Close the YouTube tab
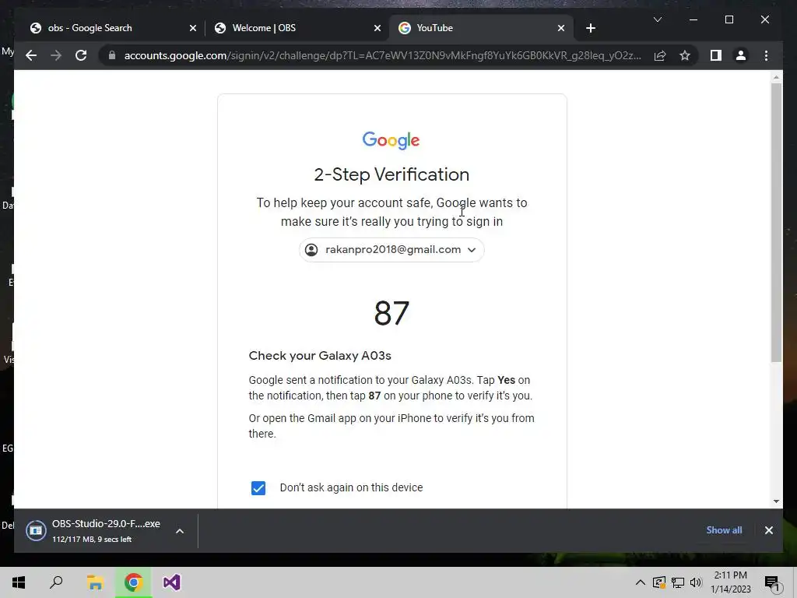The width and height of the screenshot is (797, 598). pos(560,28)
